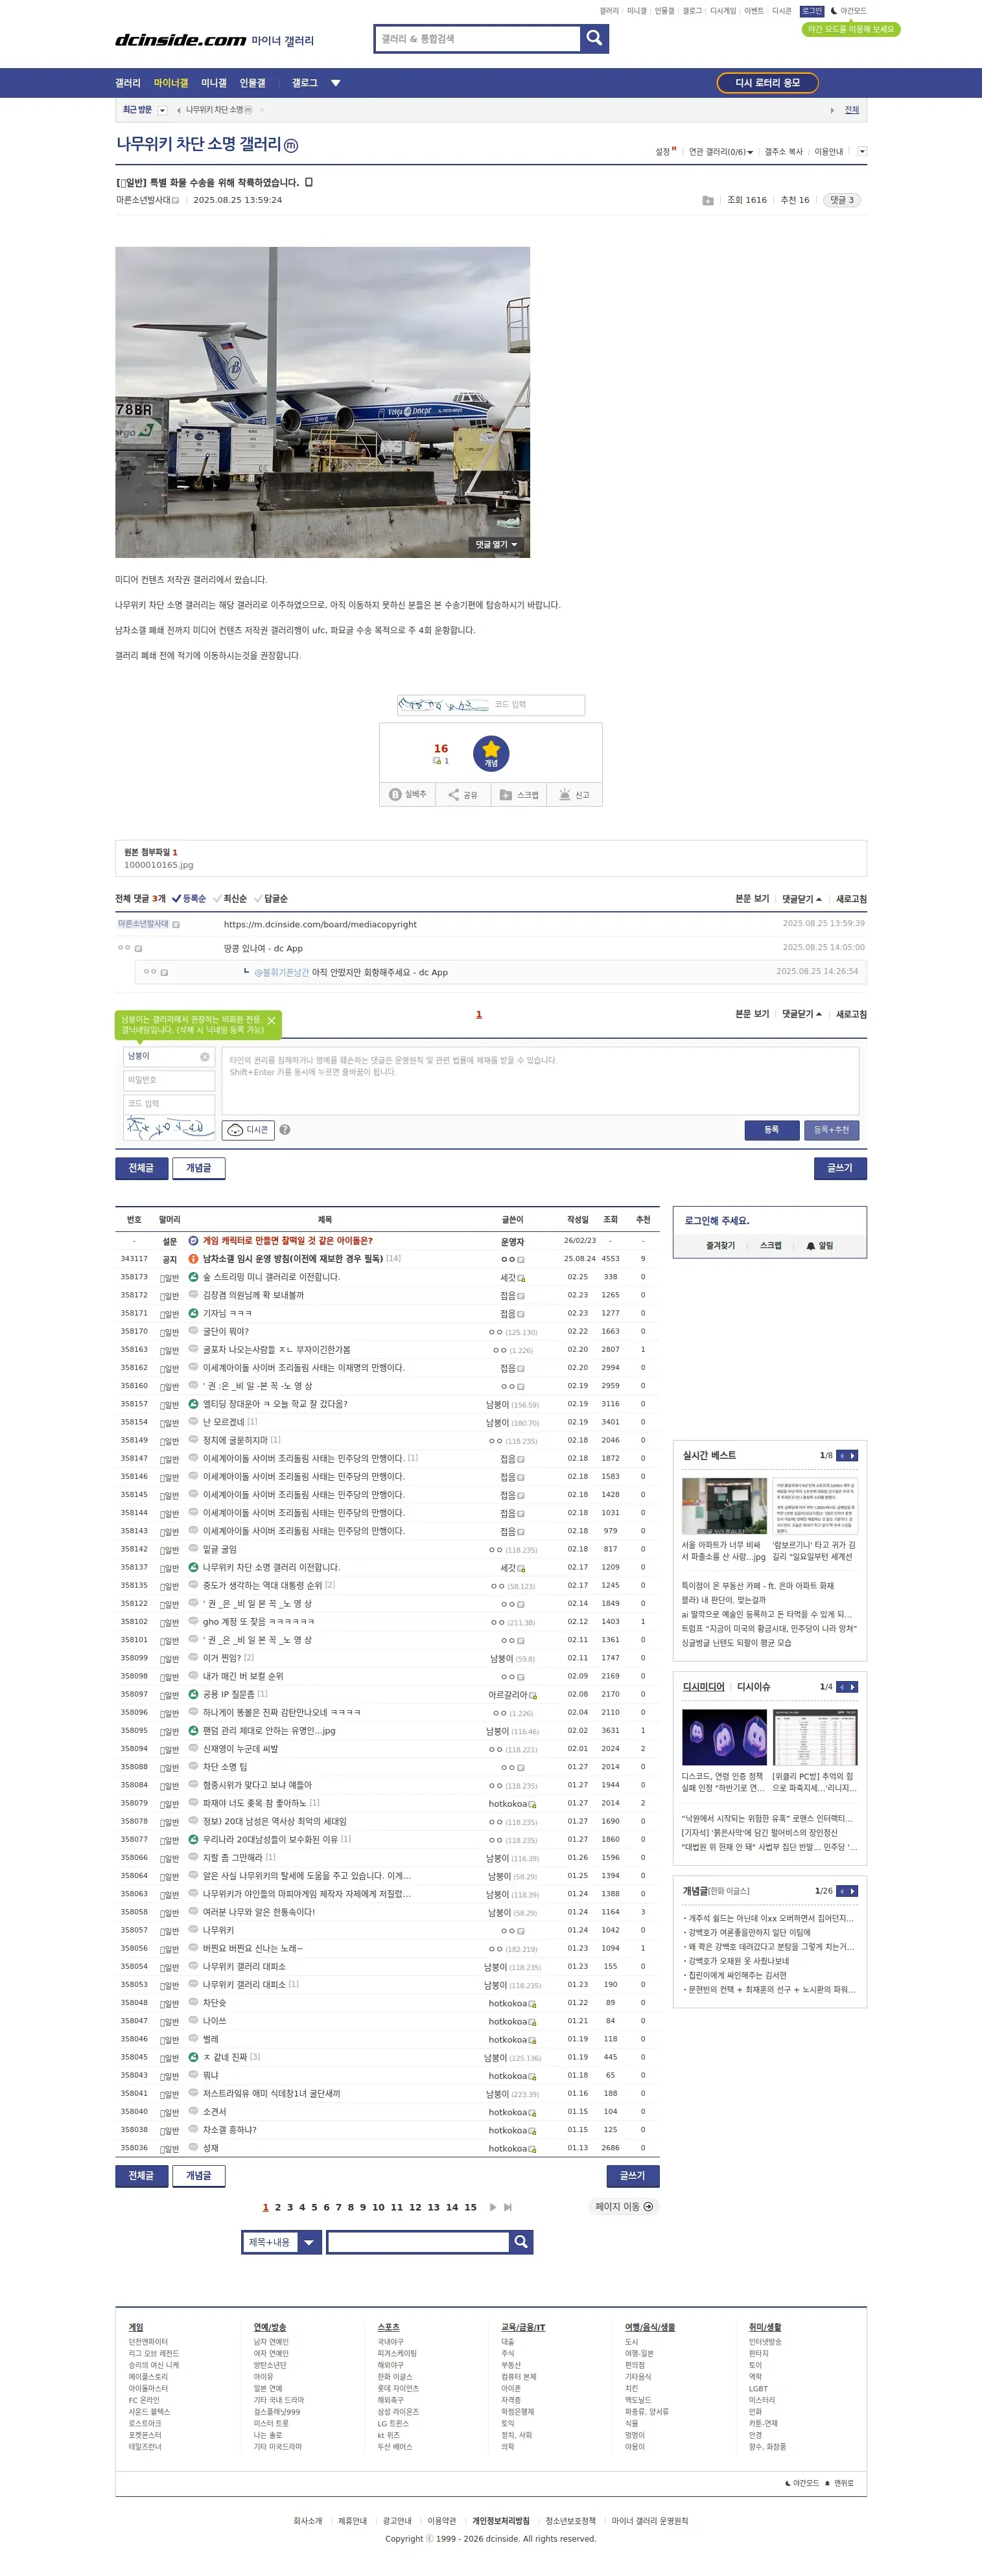982x2576 pixels.
Task: Share the post via 공유 button
Action: [x=463, y=794]
